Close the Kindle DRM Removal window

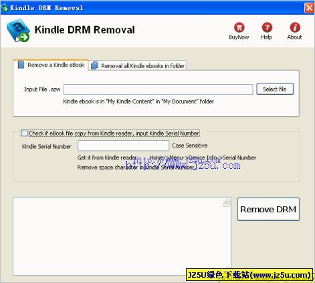[310, 8]
